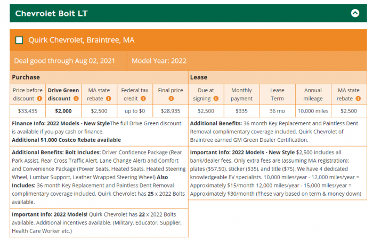Select the Quirk Chevrolet, Braintree, MA dealer name
This screenshot has height=240, width=373.
(x=81, y=40)
